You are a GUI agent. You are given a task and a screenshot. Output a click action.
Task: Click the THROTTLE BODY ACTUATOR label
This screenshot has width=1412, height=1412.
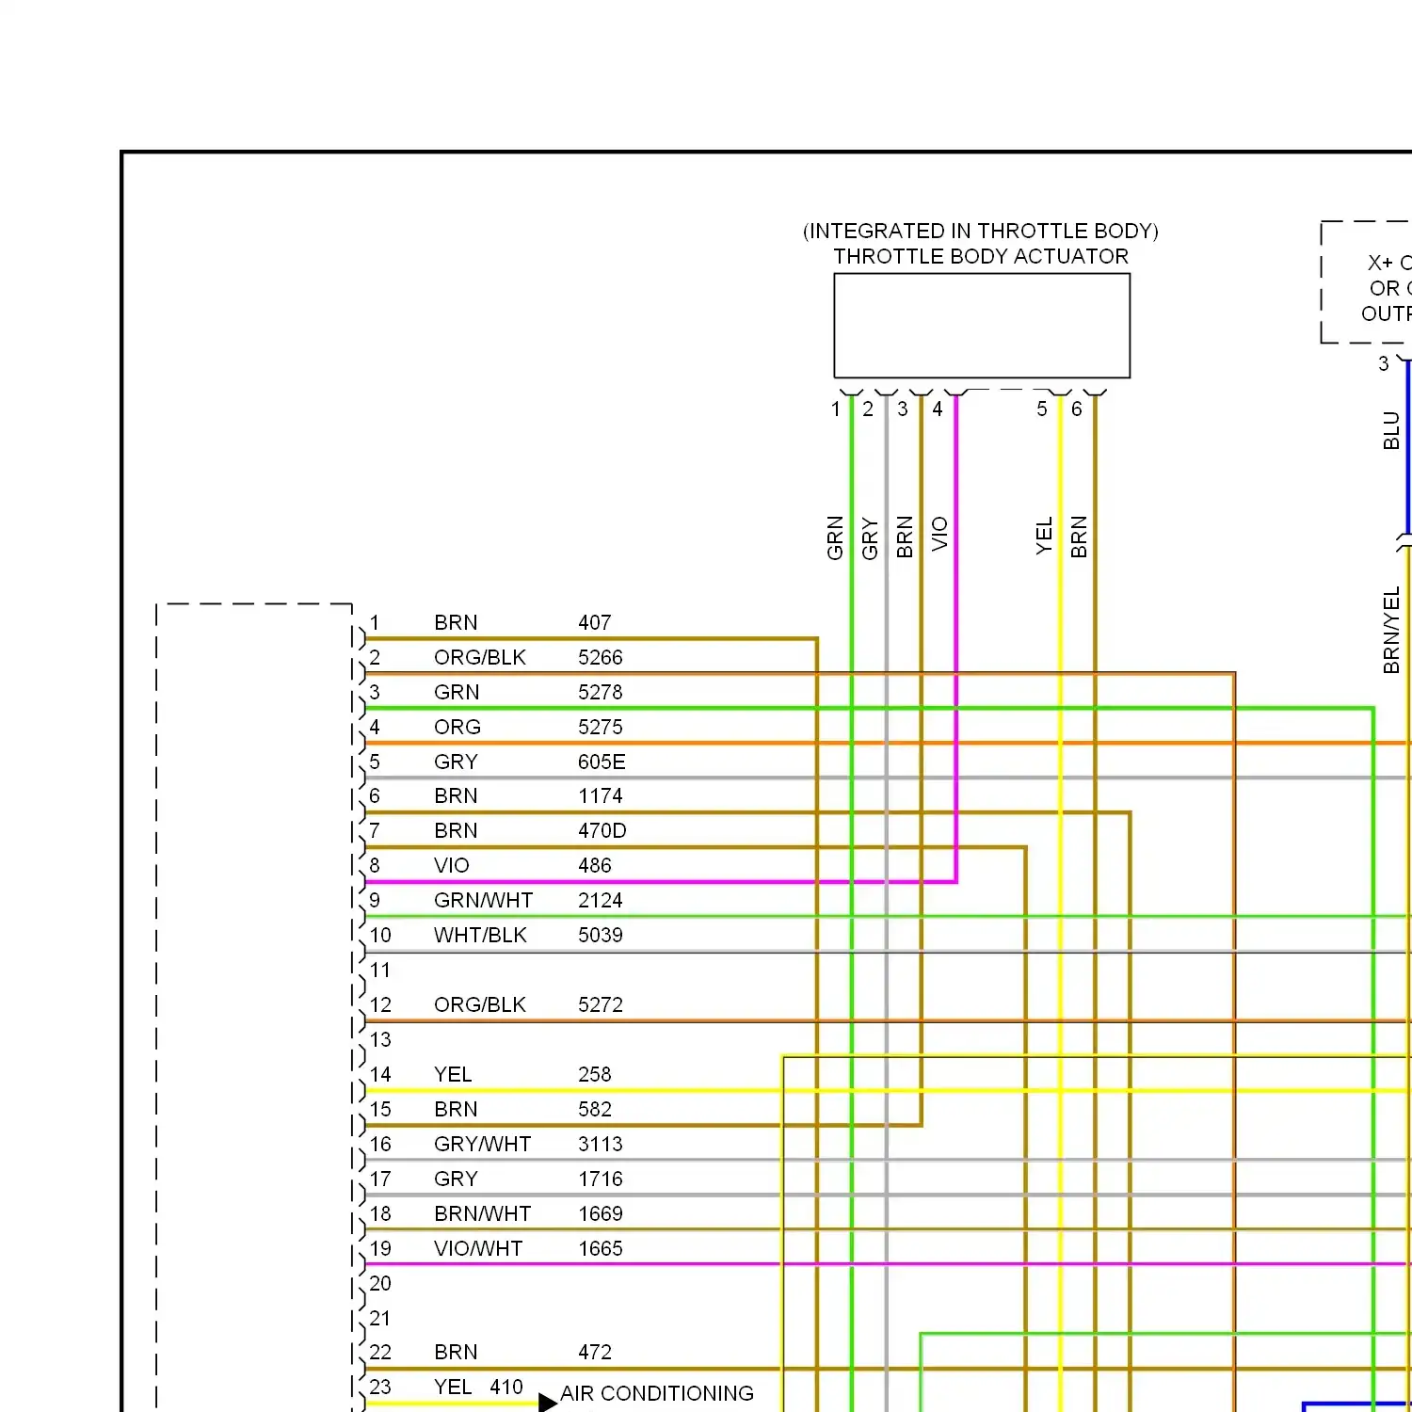coord(980,256)
